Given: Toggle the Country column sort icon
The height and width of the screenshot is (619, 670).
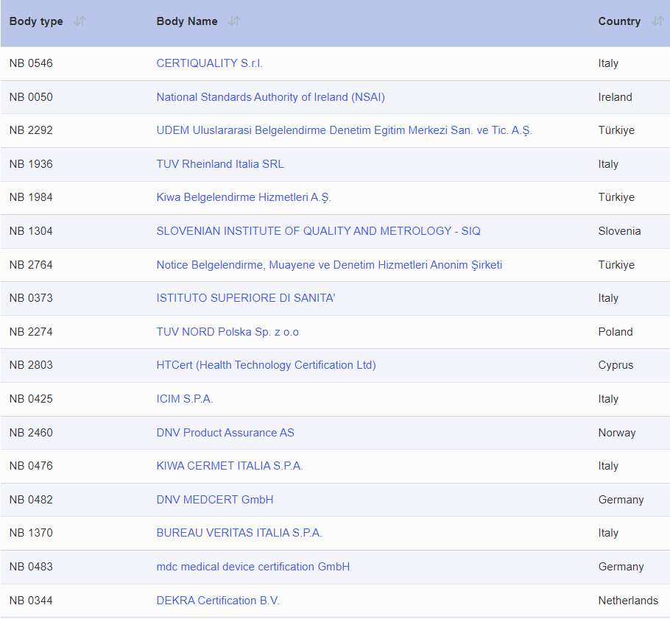Looking at the screenshot, I should coord(657,21).
